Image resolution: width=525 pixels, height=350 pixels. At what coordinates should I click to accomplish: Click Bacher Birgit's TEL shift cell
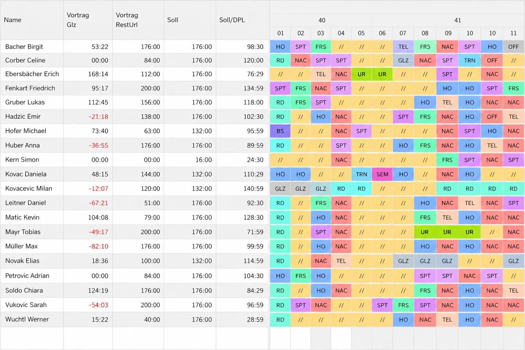[403, 47]
